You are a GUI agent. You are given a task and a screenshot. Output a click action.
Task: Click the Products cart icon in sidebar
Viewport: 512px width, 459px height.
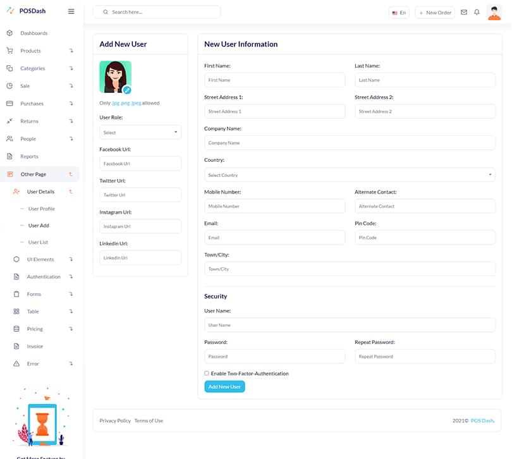click(9, 51)
